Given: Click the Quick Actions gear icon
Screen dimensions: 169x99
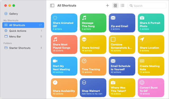Looking at the screenshot, I should 6,31.
